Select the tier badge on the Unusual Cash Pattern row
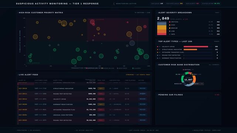This screenshot has height=133, width=237. (101, 115)
